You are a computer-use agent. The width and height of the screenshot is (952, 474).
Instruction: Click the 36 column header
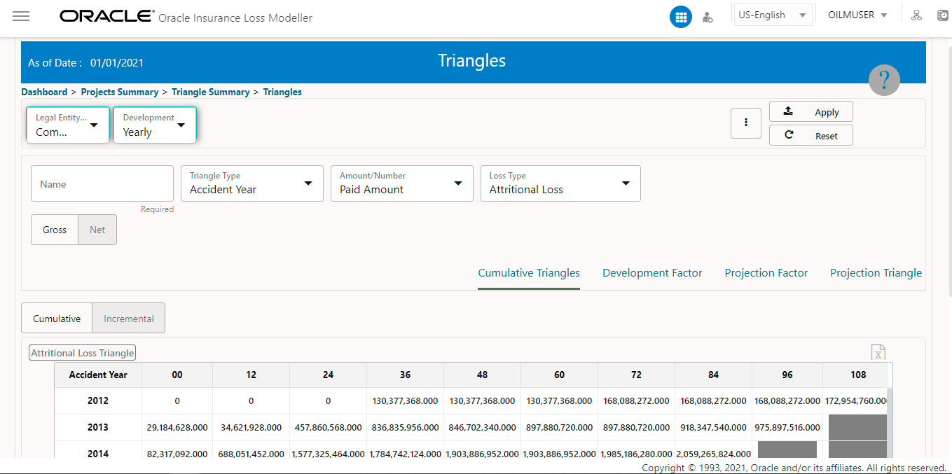pyautogui.click(x=406, y=375)
